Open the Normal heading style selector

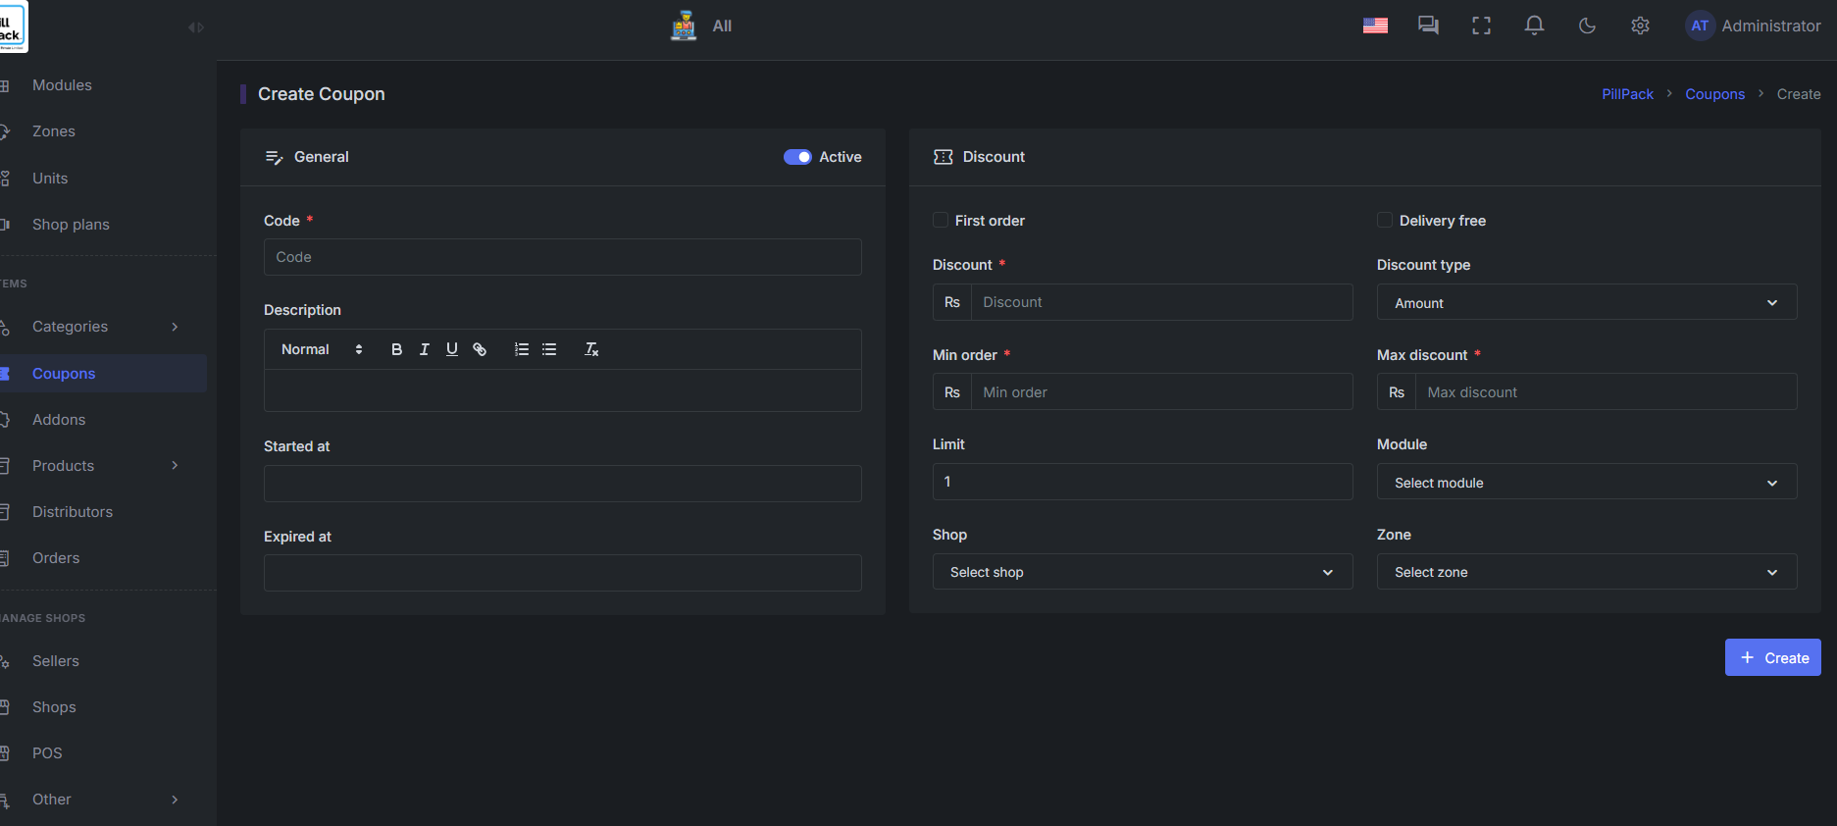pyautogui.click(x=322, y=349)
